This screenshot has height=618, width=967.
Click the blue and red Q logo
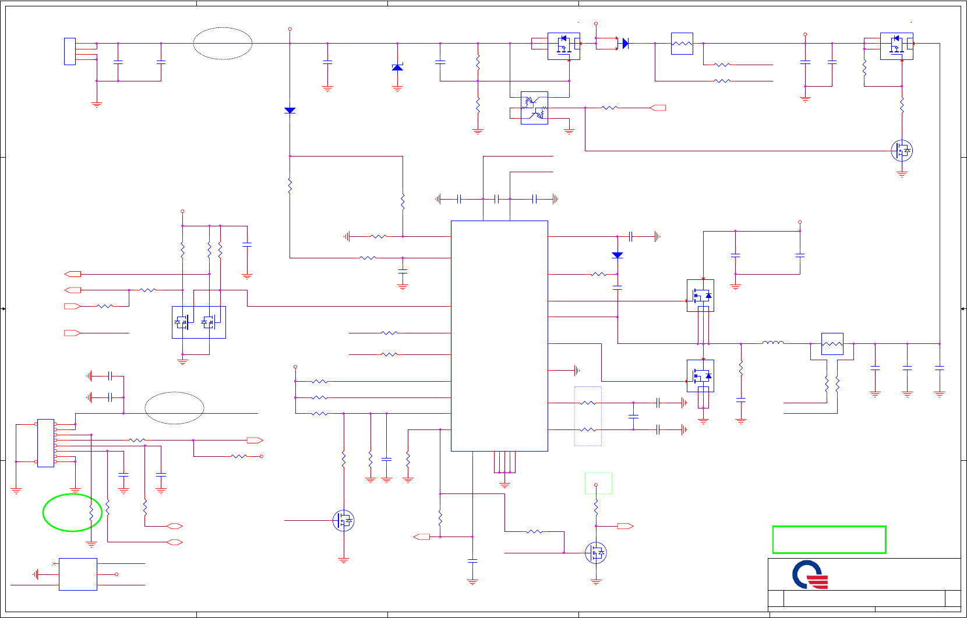[810, 574]
